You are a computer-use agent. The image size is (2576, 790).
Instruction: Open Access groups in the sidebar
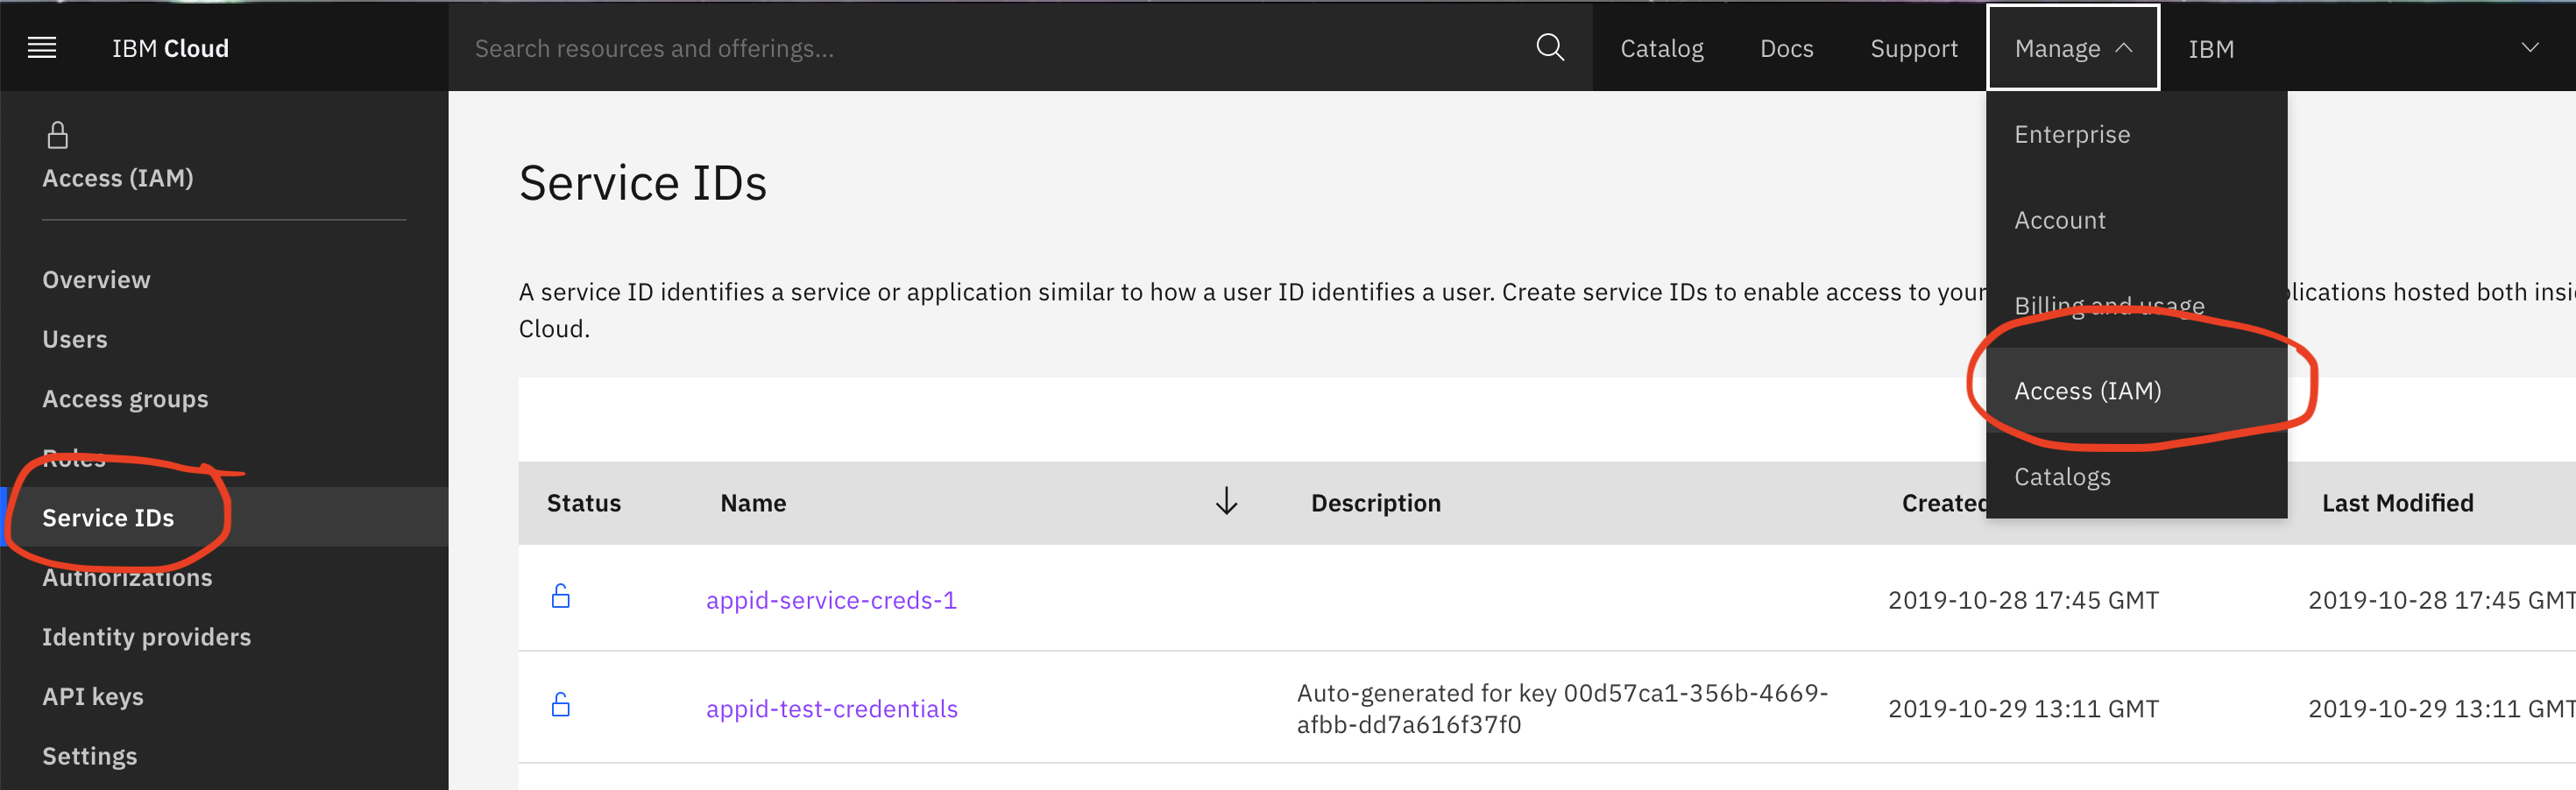pyautogui.click(x=125, y=399)
